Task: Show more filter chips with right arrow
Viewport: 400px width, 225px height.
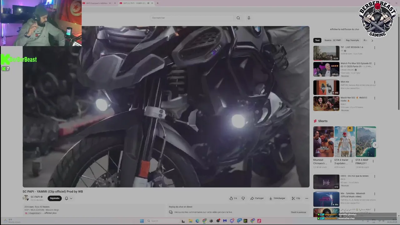Action: pyautogui.click(x=372, y=40)
